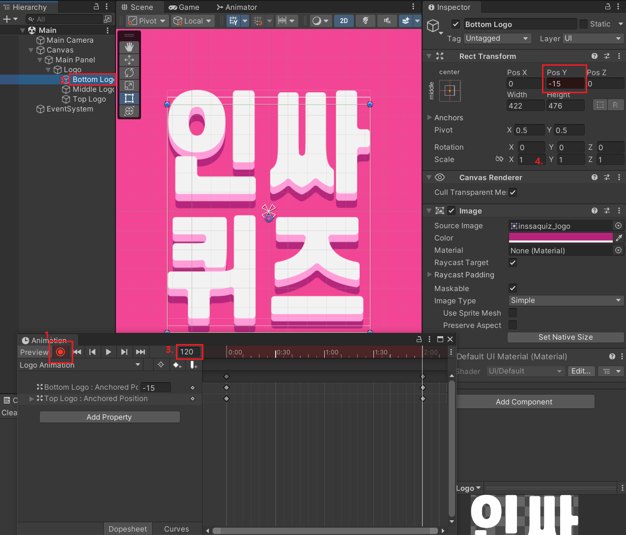Click filter by selection icon in Animation
626x535 pixels.
[x=161, y=365]
